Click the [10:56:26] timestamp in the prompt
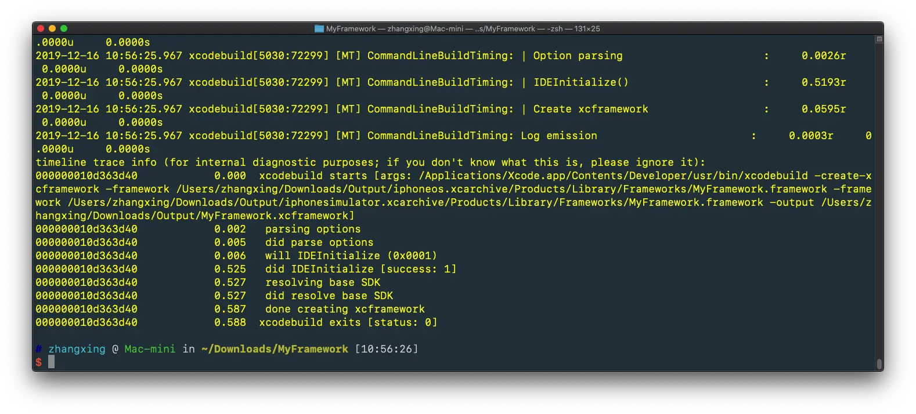The image size is (916, 414). click(387, 349)
